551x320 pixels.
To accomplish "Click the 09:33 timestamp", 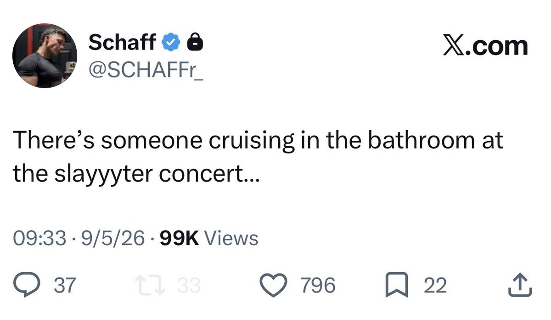I will (x=39, y=239).
